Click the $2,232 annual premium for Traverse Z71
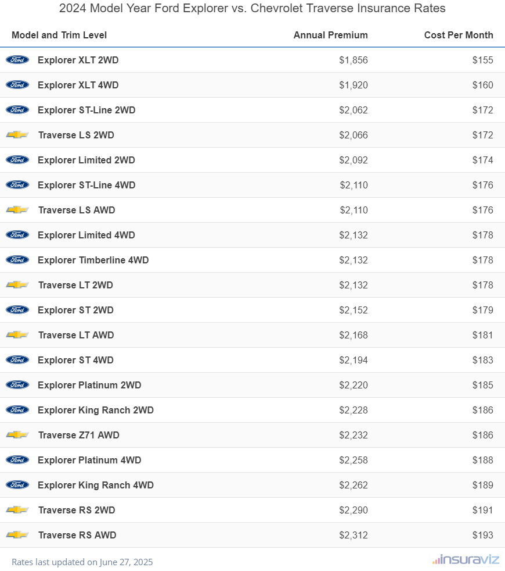Image resolution: width=505 pixels, height=571 pixels. [353, 435]
